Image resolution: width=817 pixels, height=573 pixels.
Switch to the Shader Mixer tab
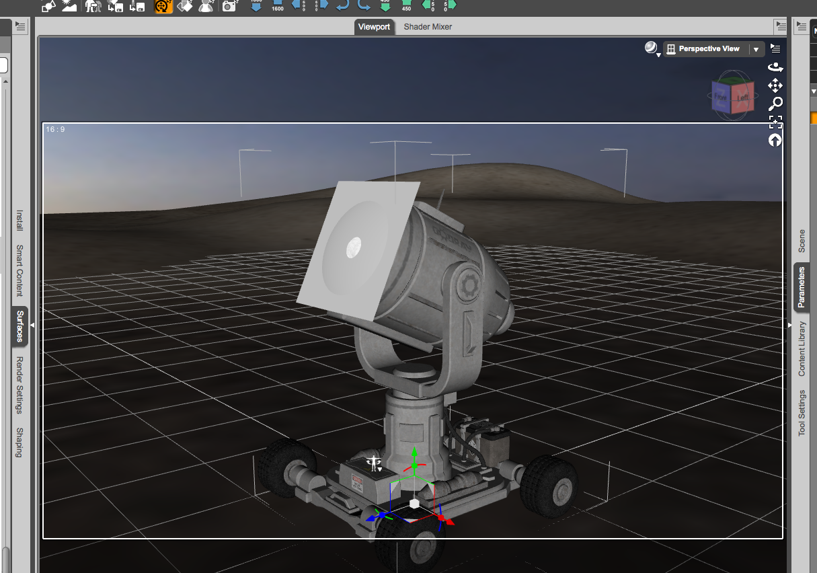428,27
